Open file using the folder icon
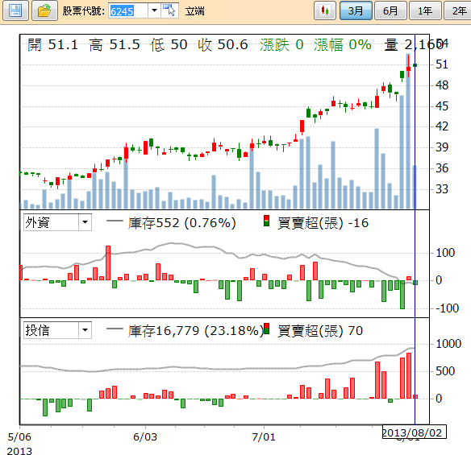 44,10
